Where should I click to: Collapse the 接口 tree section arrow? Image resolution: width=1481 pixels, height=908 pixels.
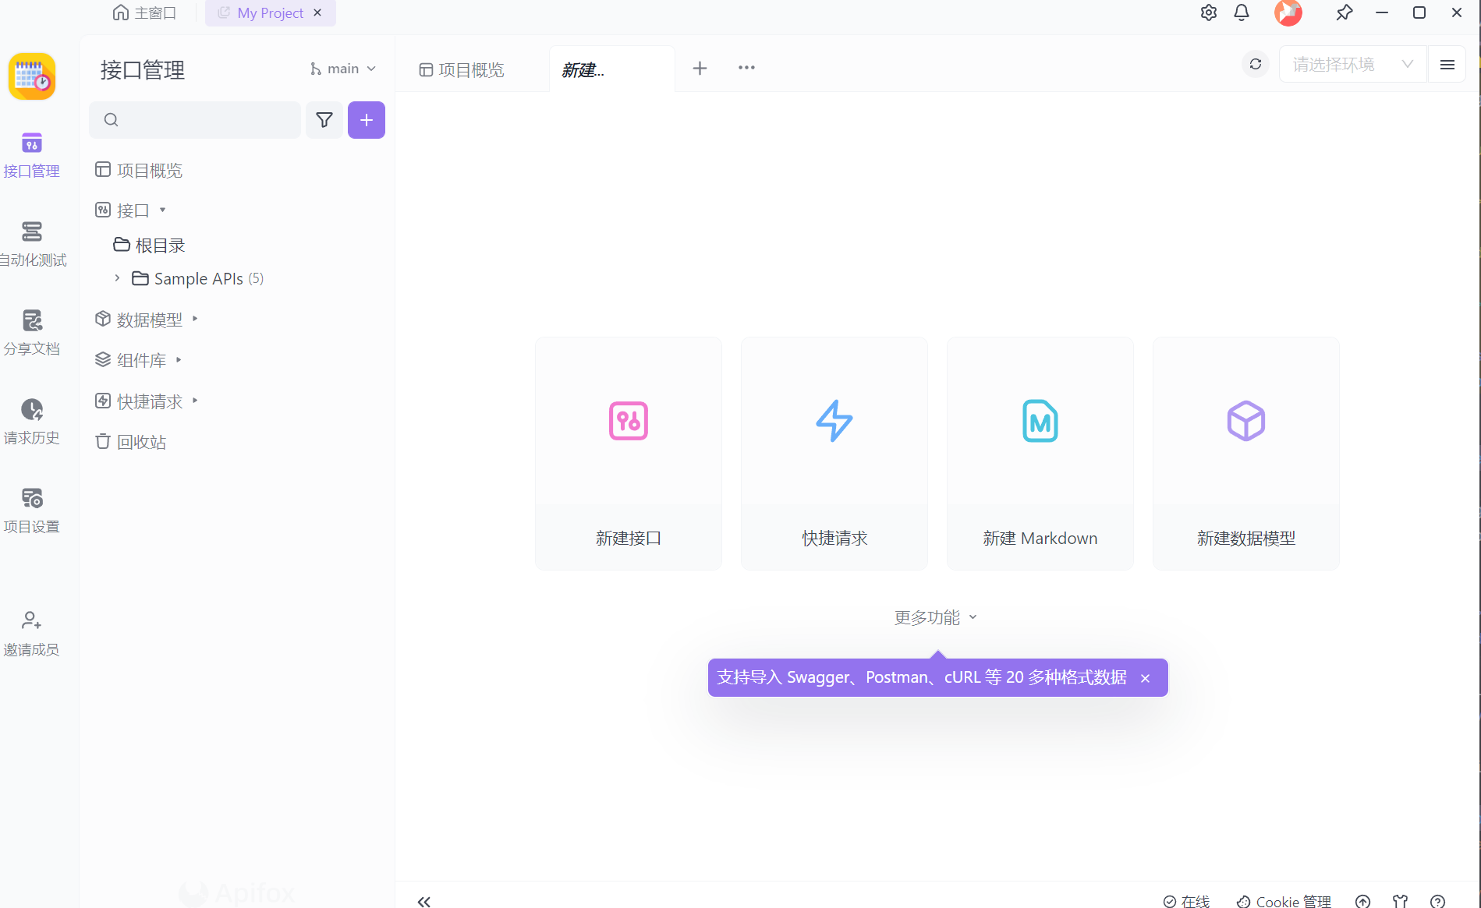(162, 210)
